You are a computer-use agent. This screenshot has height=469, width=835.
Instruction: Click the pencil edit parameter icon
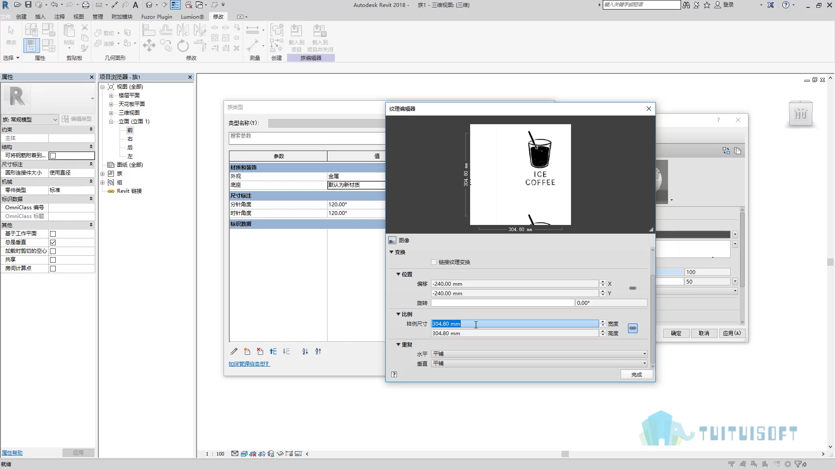tap(234, 351)
